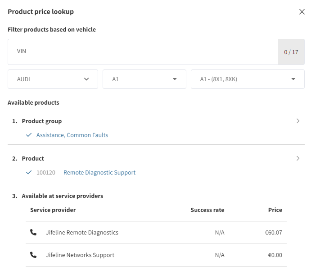Click the phone icon for Jifeline Networks Support
The height and width of the screenshot is (276, 311).
click(33, 255)
